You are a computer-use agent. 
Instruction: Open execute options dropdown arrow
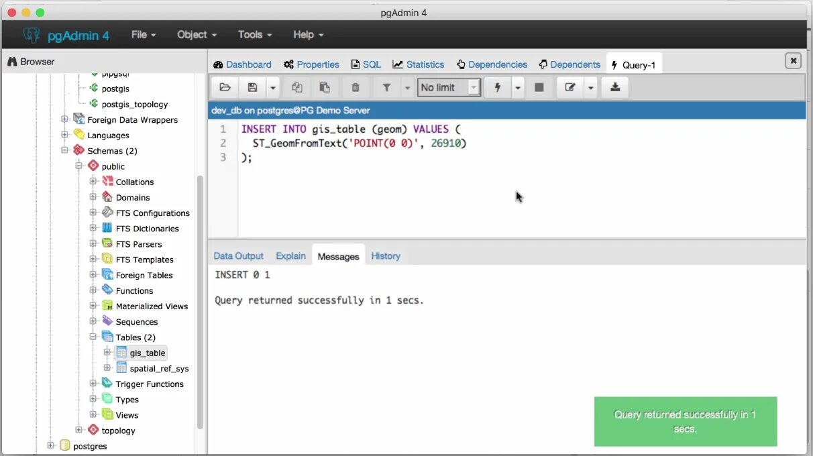point(518,87)
